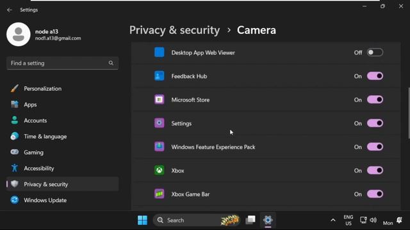Click the Privacy & security shield icon
The width and height of the screenshot is (410, 230).
[15, 184]
